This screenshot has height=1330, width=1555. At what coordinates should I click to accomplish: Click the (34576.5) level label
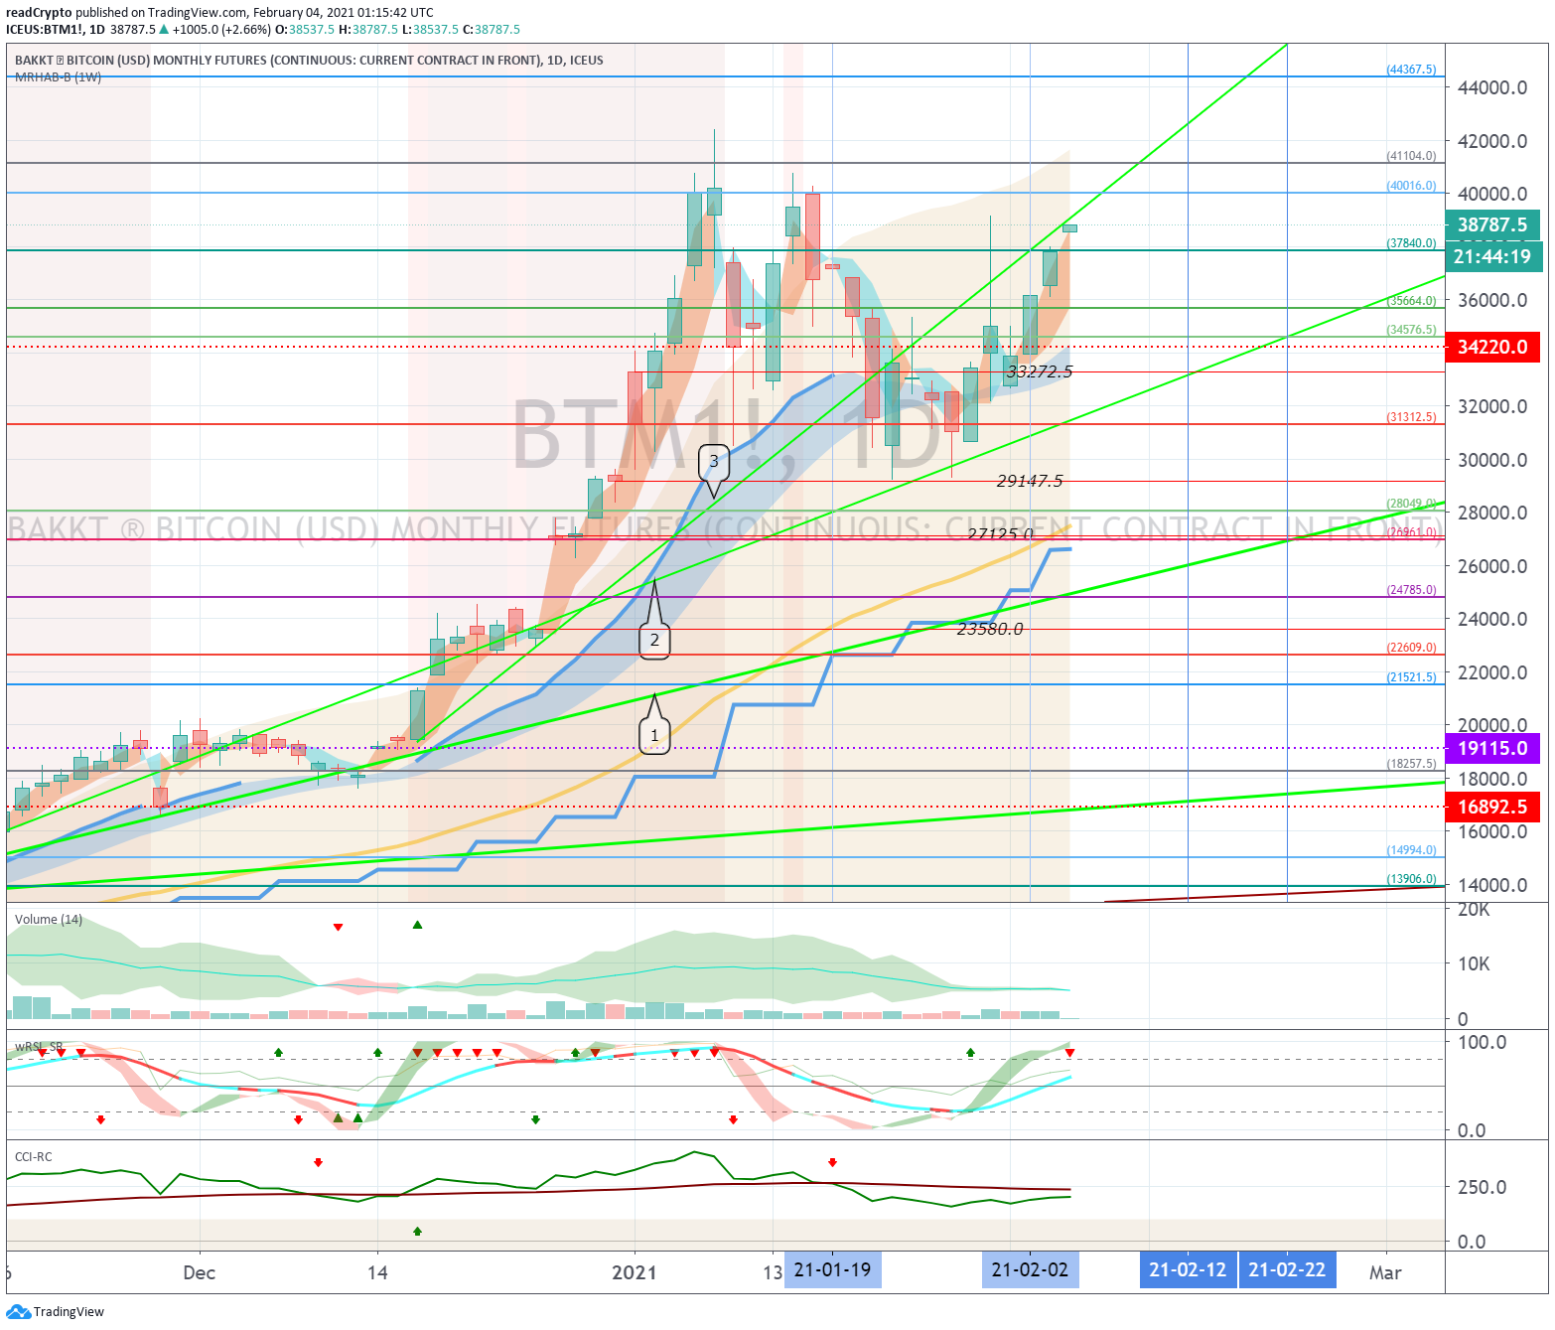1411,330
